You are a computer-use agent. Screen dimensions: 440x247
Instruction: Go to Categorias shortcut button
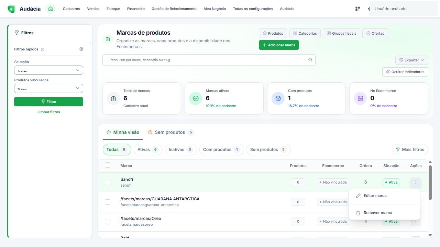[x=305, y=33]
